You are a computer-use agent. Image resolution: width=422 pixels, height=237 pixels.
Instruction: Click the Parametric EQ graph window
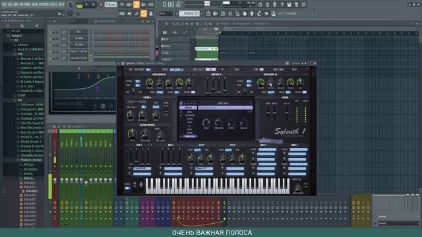pos(83,92)
